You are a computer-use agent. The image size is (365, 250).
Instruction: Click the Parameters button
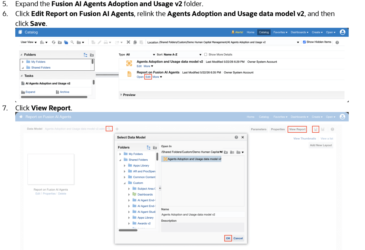(258, 129)
